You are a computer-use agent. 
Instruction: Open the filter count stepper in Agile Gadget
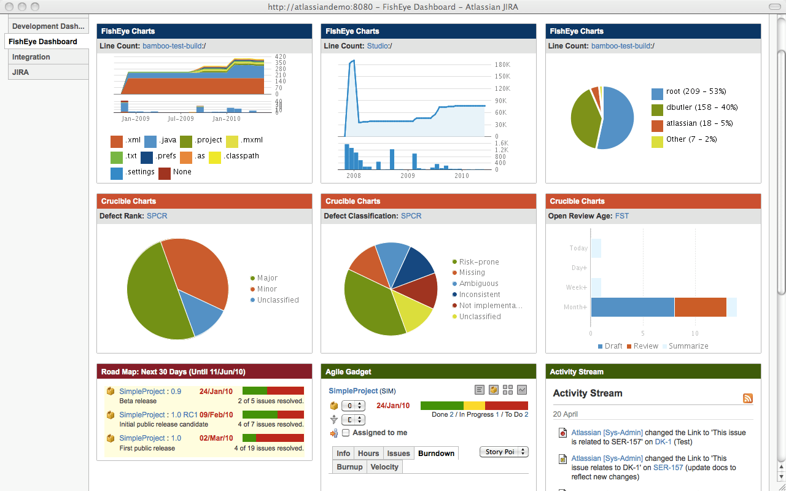coord(353,420)
